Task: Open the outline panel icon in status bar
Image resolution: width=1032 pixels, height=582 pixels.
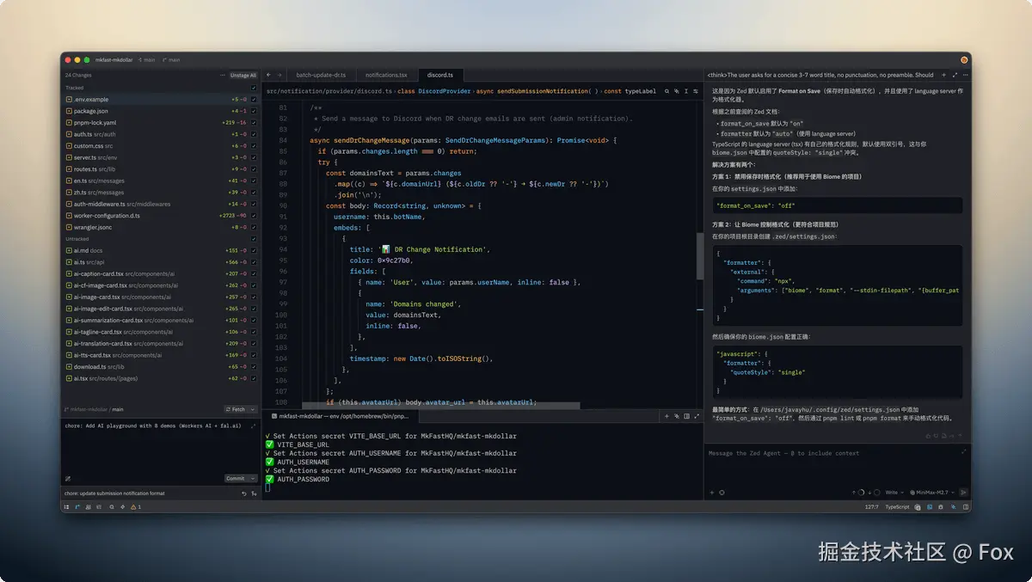Action: click(99, 507)
